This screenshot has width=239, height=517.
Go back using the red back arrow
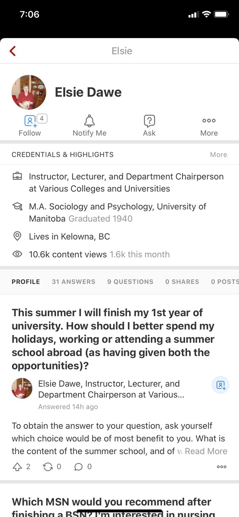coord(12,51)
